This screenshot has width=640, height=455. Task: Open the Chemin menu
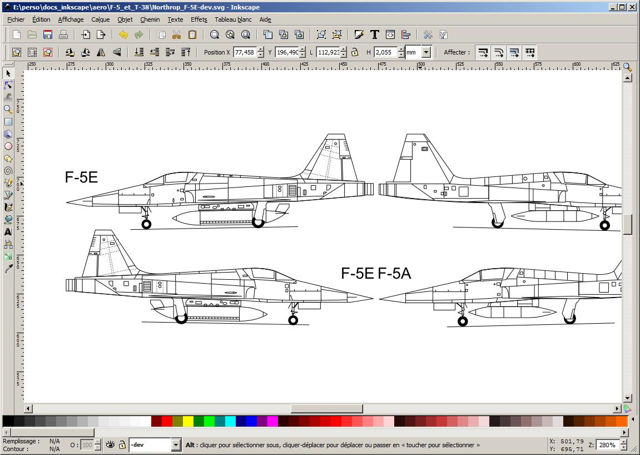coord(150,19)
